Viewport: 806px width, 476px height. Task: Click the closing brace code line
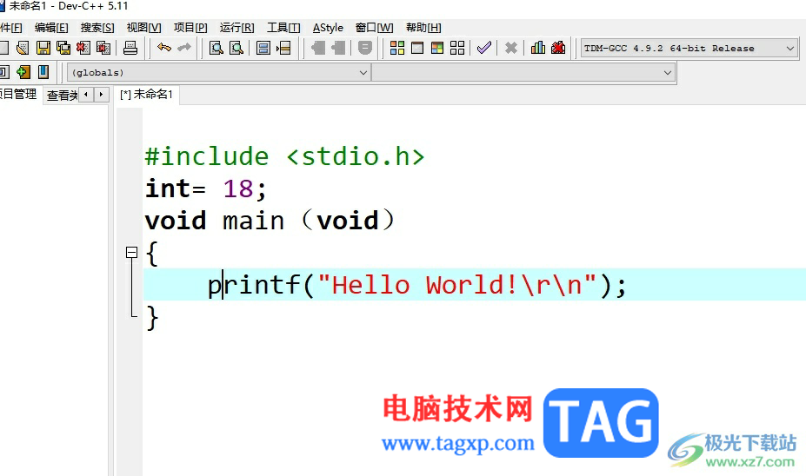coord(152,318)
